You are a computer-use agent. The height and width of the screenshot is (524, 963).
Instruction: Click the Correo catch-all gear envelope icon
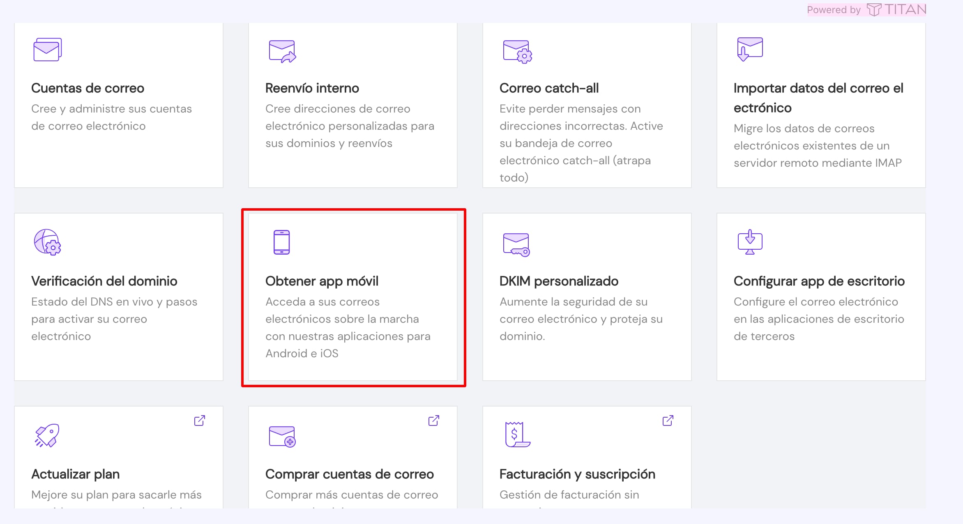point(517,51)
